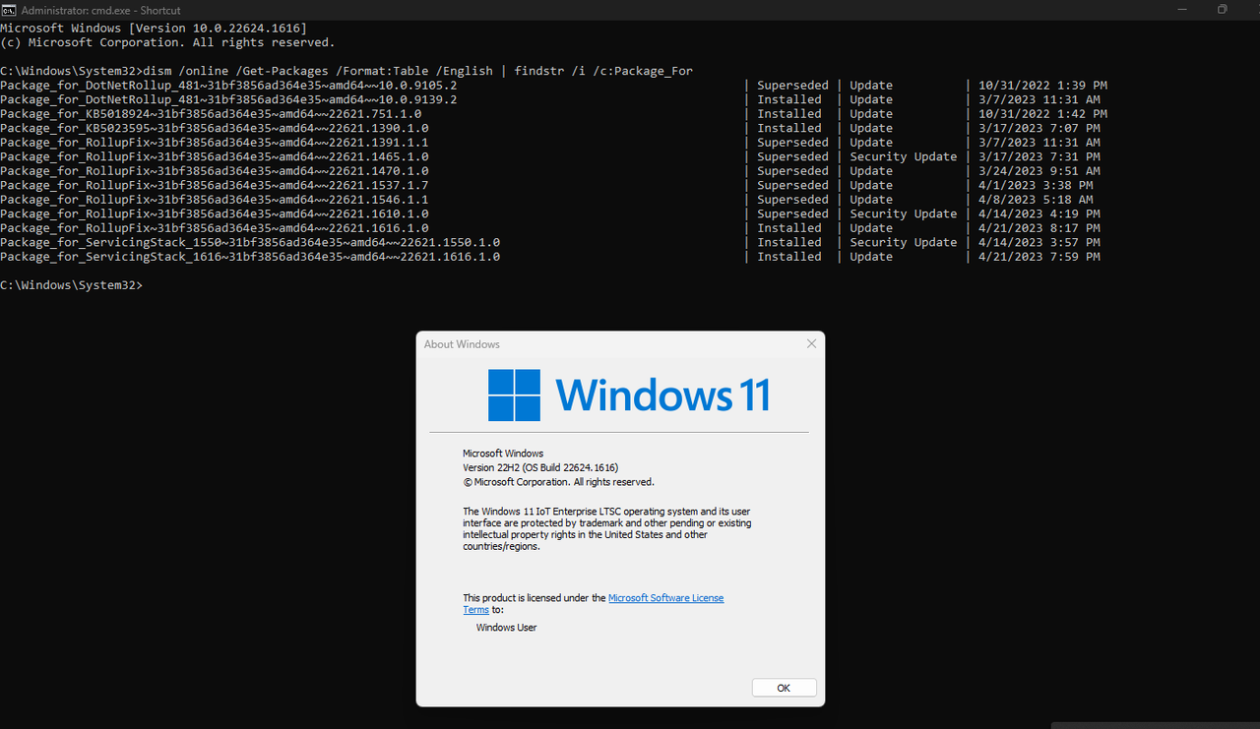Click the date 4/21/2023 8:17 PM
Viewport: 1260px width, 729px height.
tap(1039, 228)
